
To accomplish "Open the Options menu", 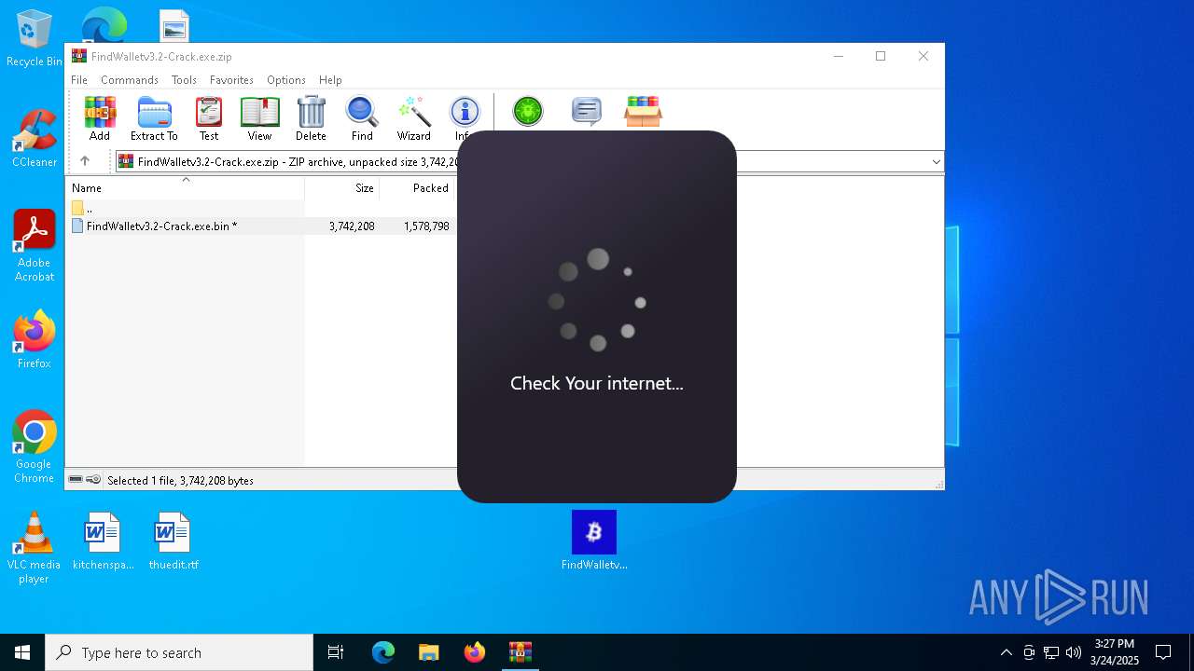I will point(286,80).
